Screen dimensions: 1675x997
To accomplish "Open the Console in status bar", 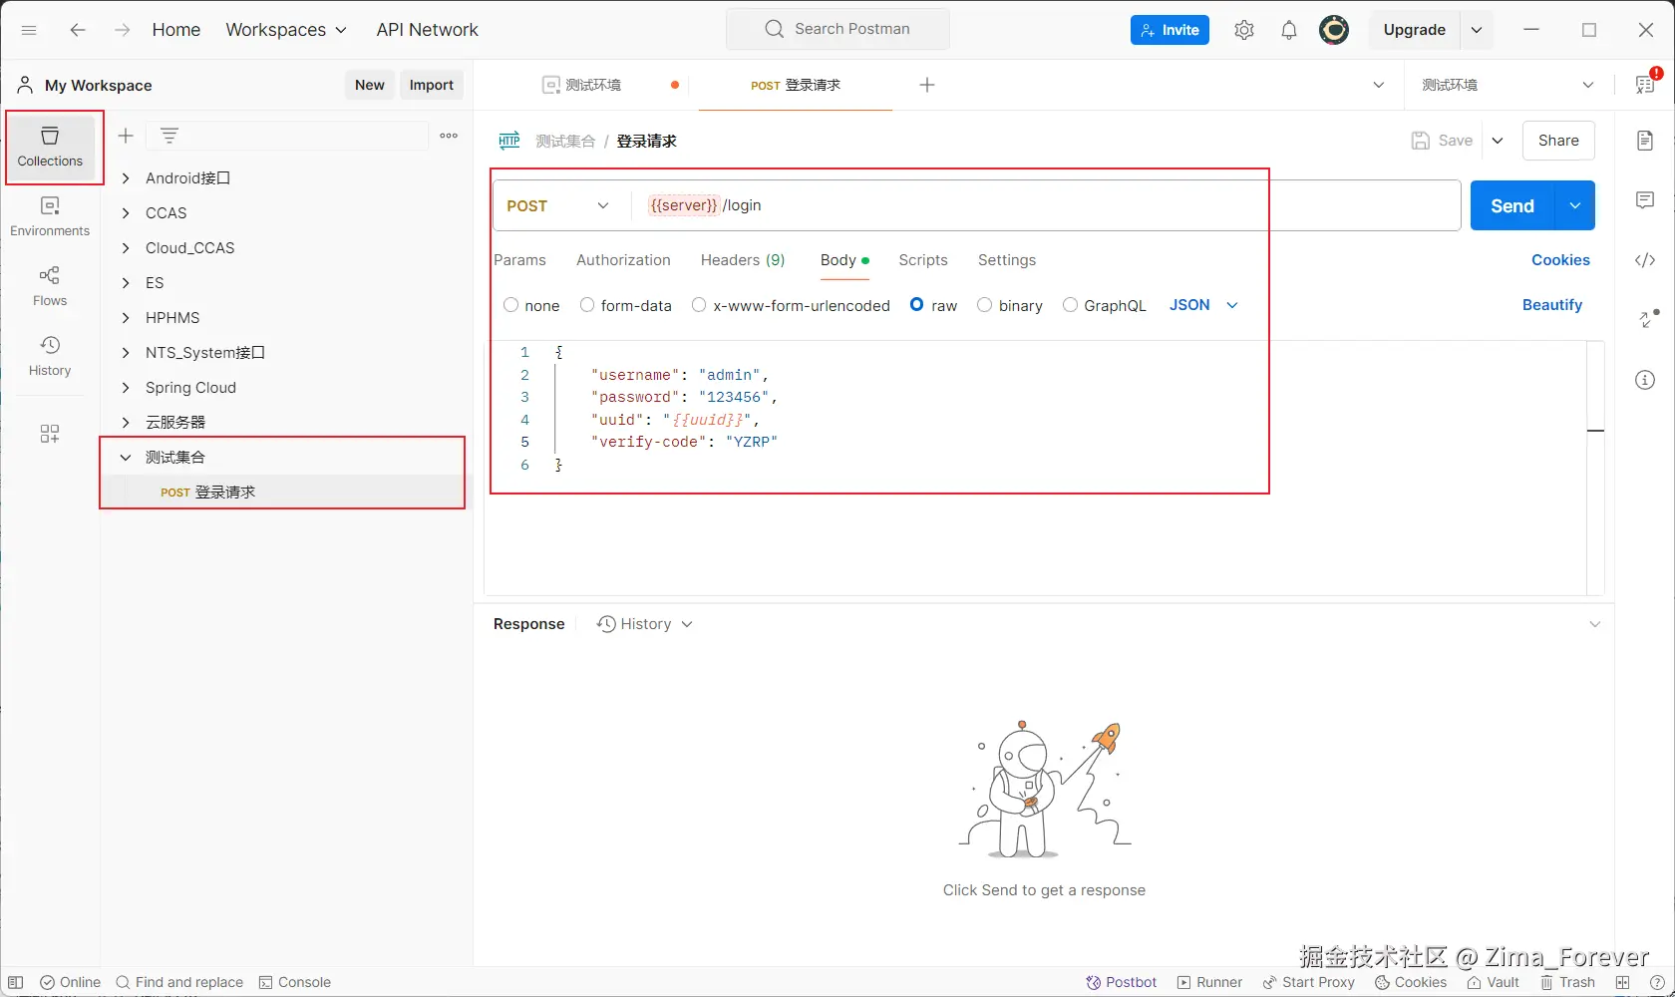I will click(x=295, y=982).
